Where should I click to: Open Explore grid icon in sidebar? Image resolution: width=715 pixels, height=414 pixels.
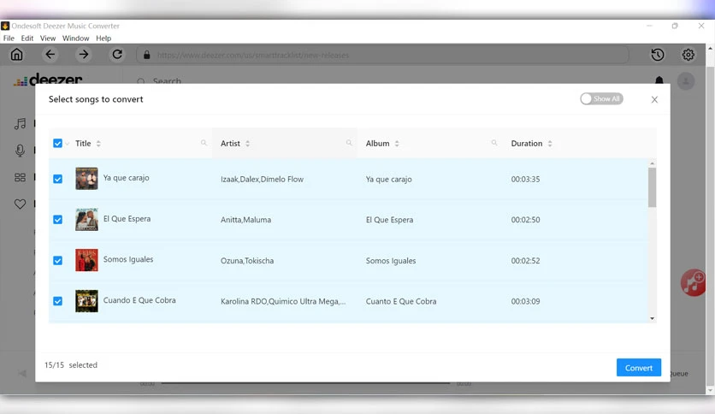[x=20, y=177]
